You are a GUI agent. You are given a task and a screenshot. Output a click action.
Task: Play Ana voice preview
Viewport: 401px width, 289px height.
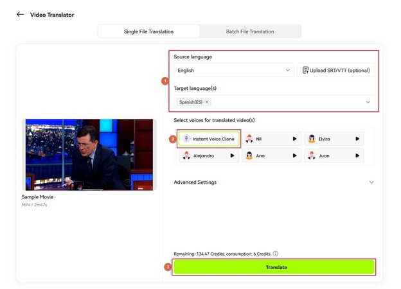point(294,155)
